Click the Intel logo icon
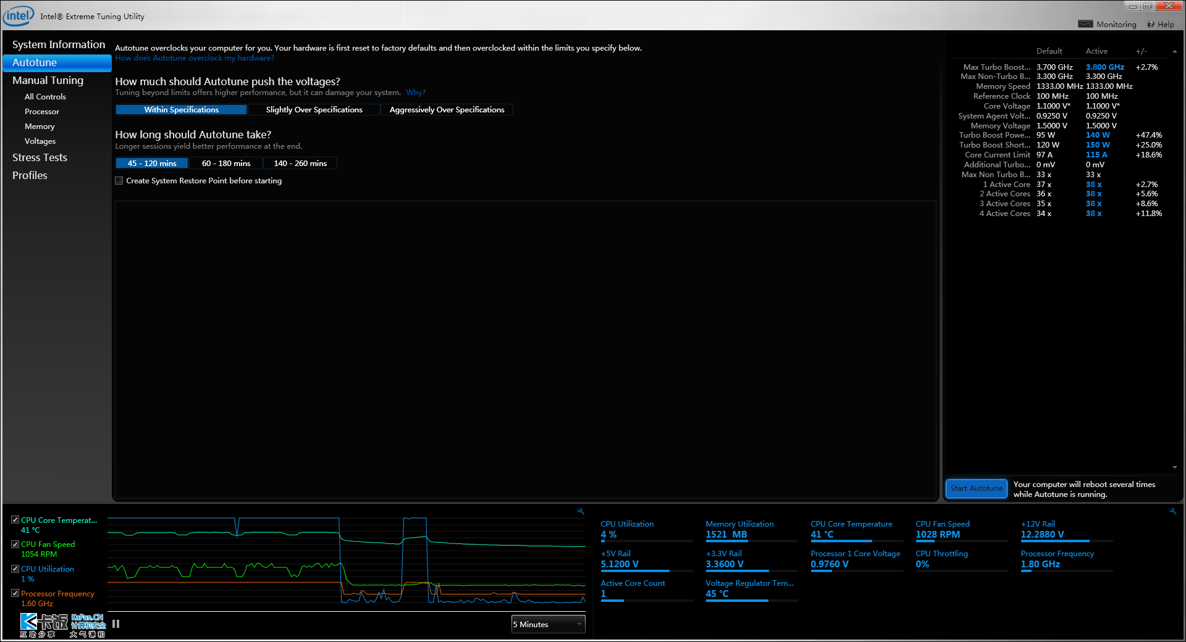1186x642 pixels. tap(19, 15)
